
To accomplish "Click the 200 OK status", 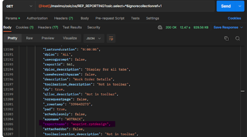I will coord(171,27).
